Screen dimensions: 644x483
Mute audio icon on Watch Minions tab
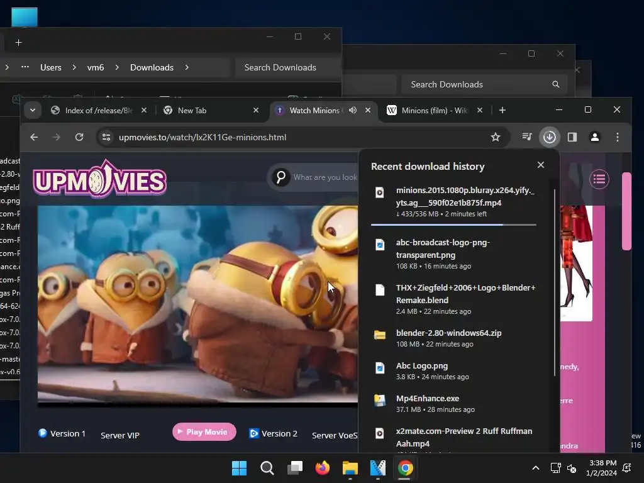click(353, 110)
